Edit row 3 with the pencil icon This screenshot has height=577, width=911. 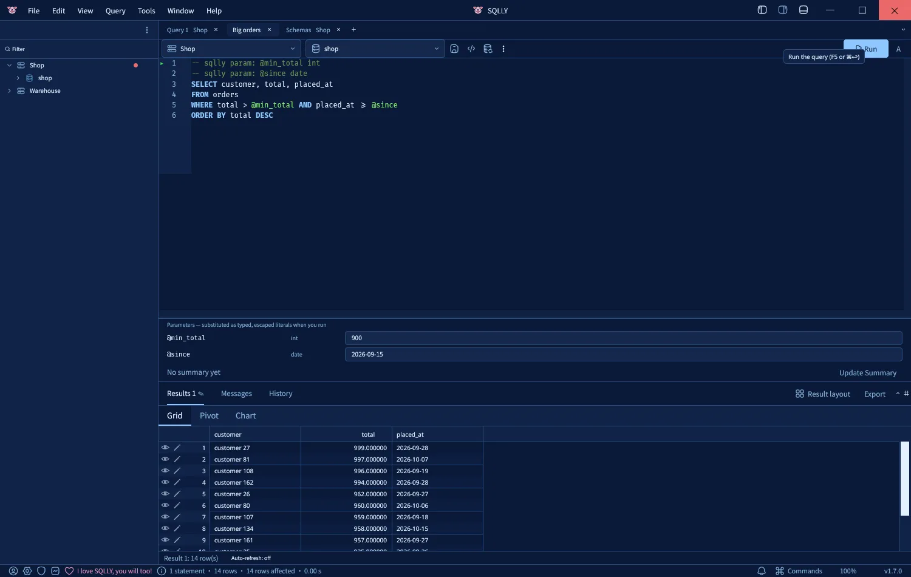point(177,471)
